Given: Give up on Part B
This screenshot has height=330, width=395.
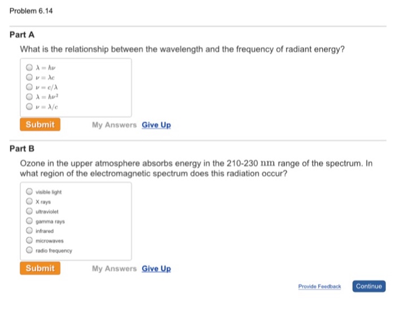Looking at the screenshot, I should 156,269.
